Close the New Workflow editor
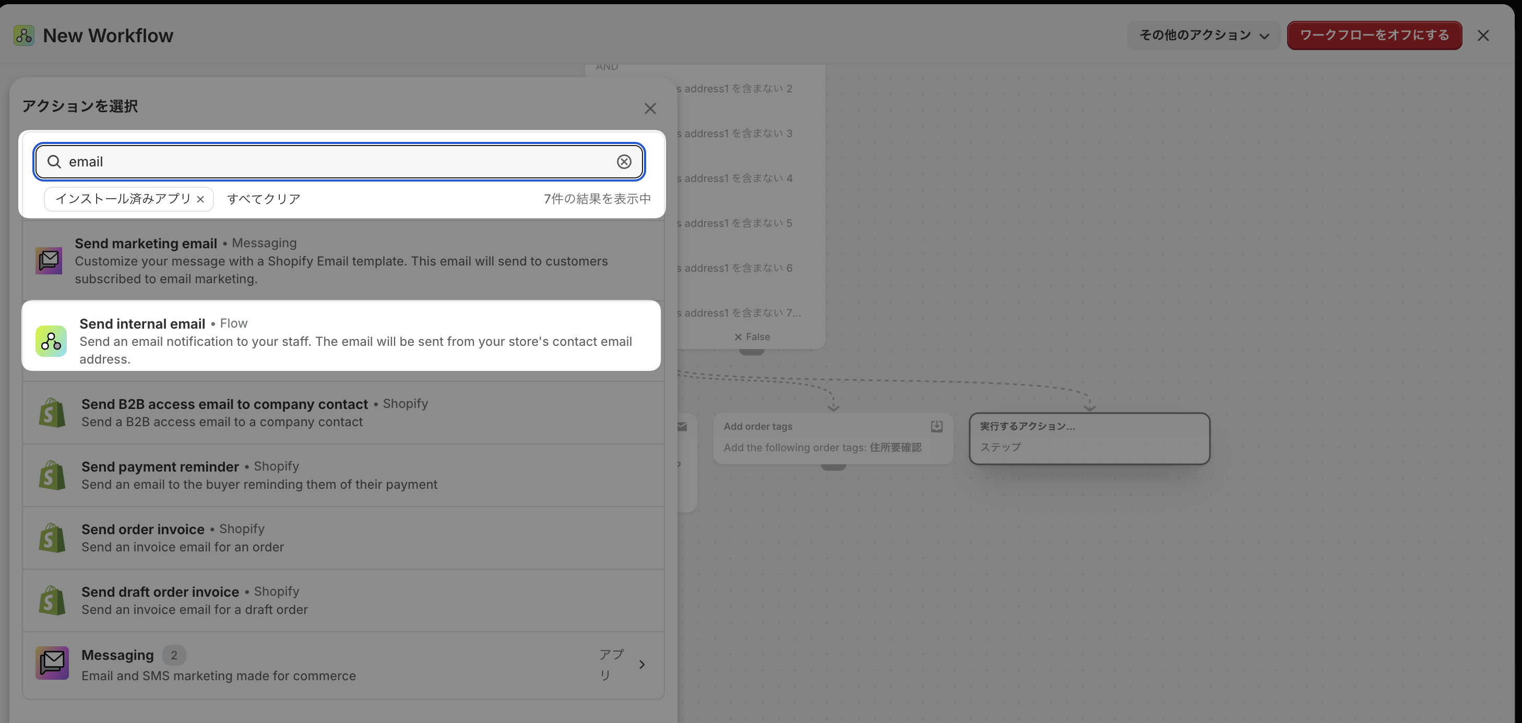The height and width of the screenshot is (723, 1522). tap(1483, 35)
